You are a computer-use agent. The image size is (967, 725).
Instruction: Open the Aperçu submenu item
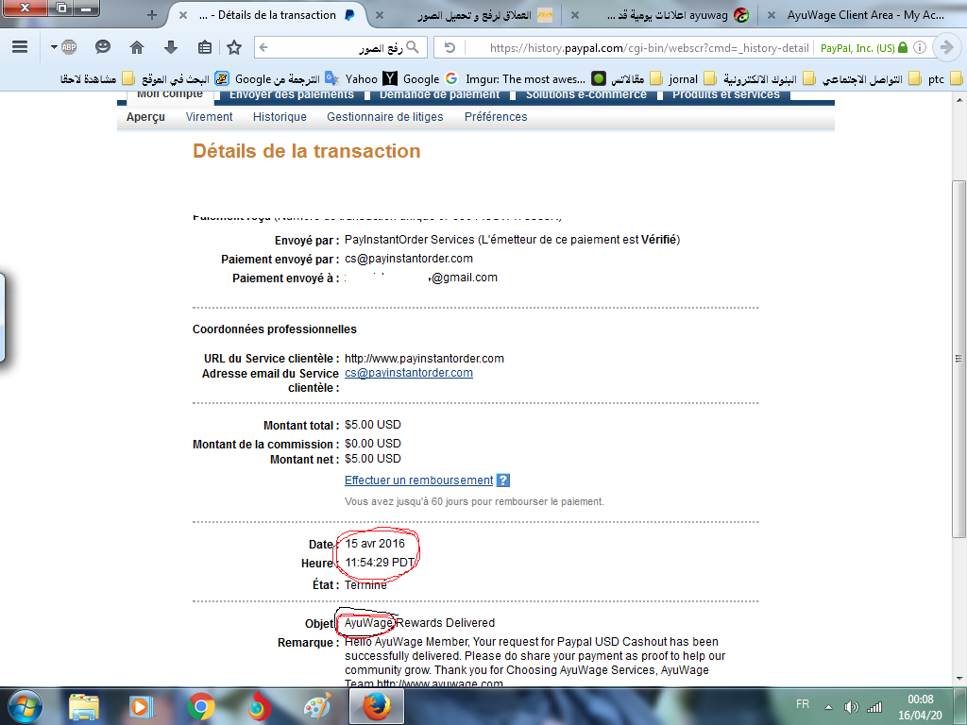[145, 117]
